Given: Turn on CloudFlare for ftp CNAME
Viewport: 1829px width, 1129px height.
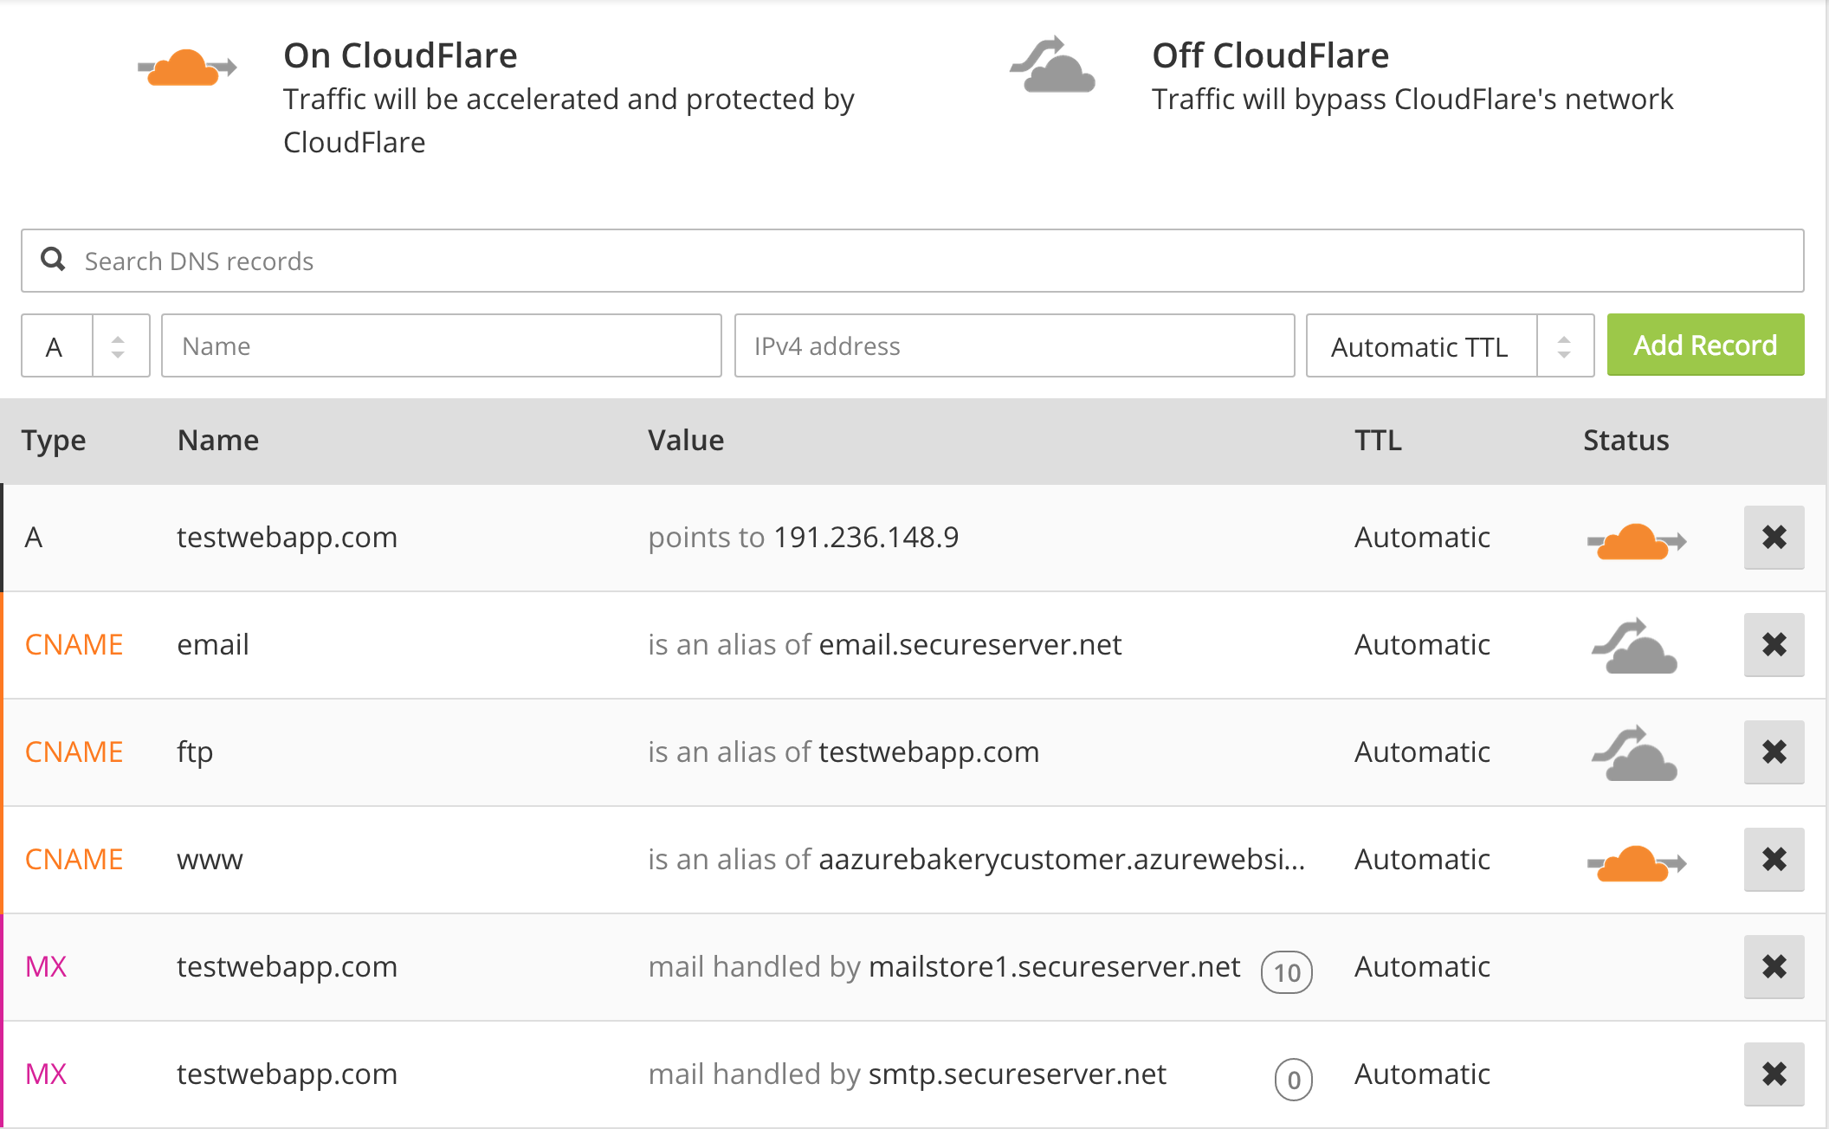Looking at the screenshot, I should point(1635,755).
